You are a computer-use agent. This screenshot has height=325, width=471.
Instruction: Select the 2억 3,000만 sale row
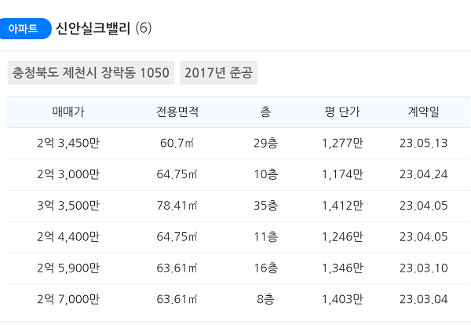point(238,174)
